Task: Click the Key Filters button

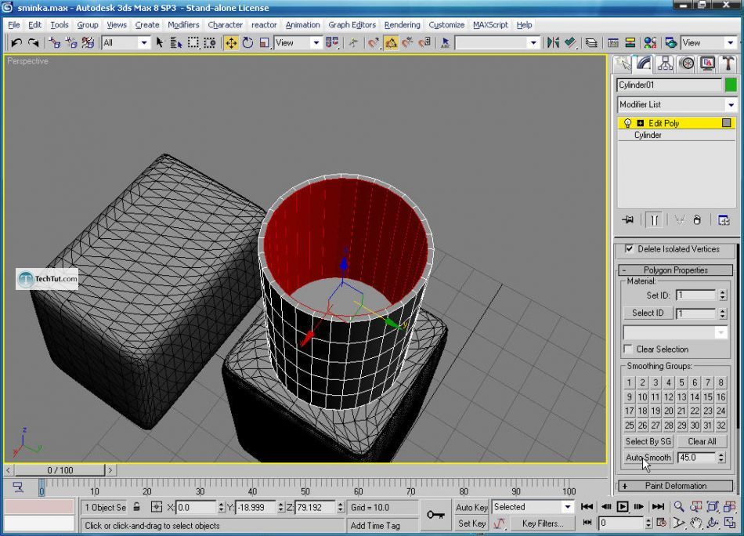Action: [x=543, y=523]
